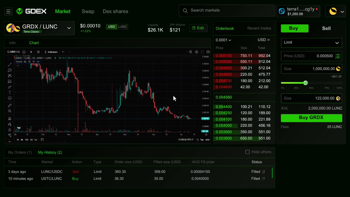This screenshot has height=197, width=350.
Task: Click the Buy GRDX button
Action: (311, 118)
